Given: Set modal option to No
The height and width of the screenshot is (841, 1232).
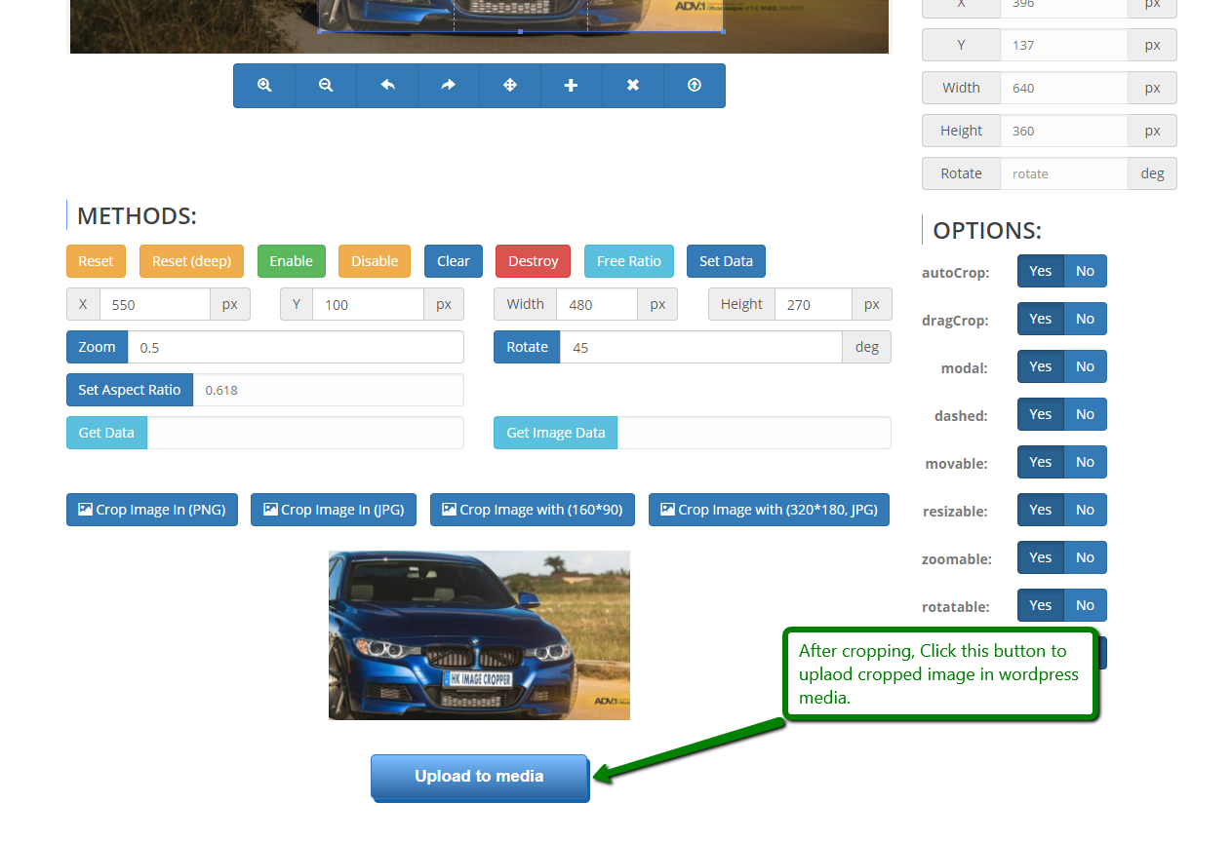Looking at the screenshot, I should (x=1085, y=366).
